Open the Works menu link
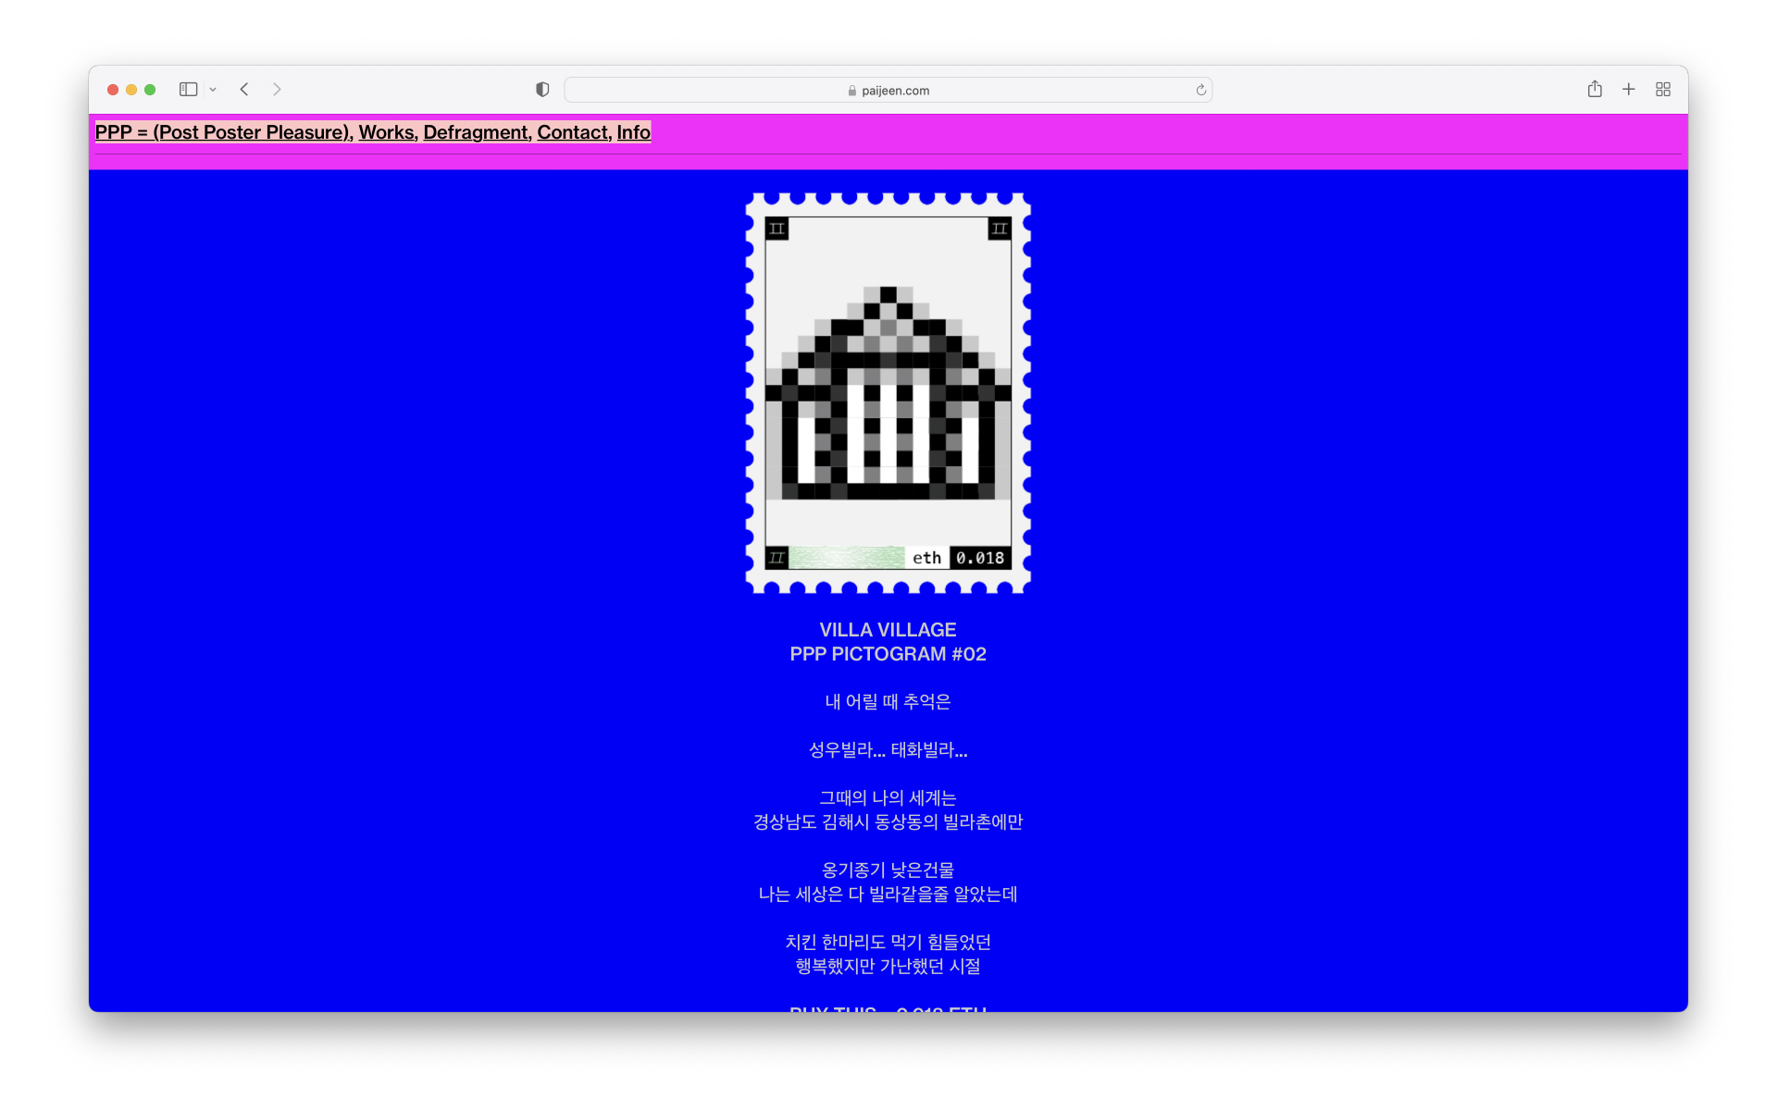 tap(386, 132)
